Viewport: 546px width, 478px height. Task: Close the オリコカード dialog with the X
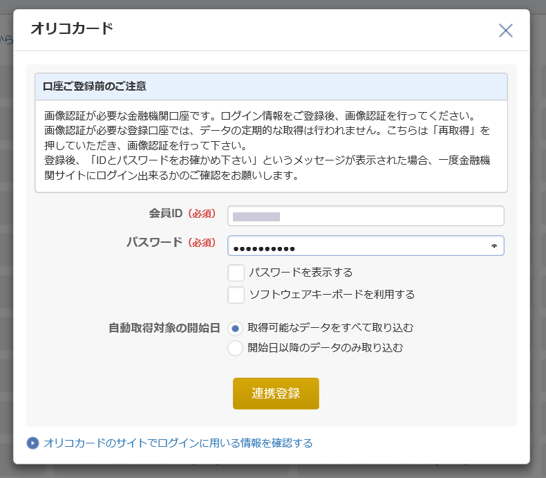click(506, 30)
